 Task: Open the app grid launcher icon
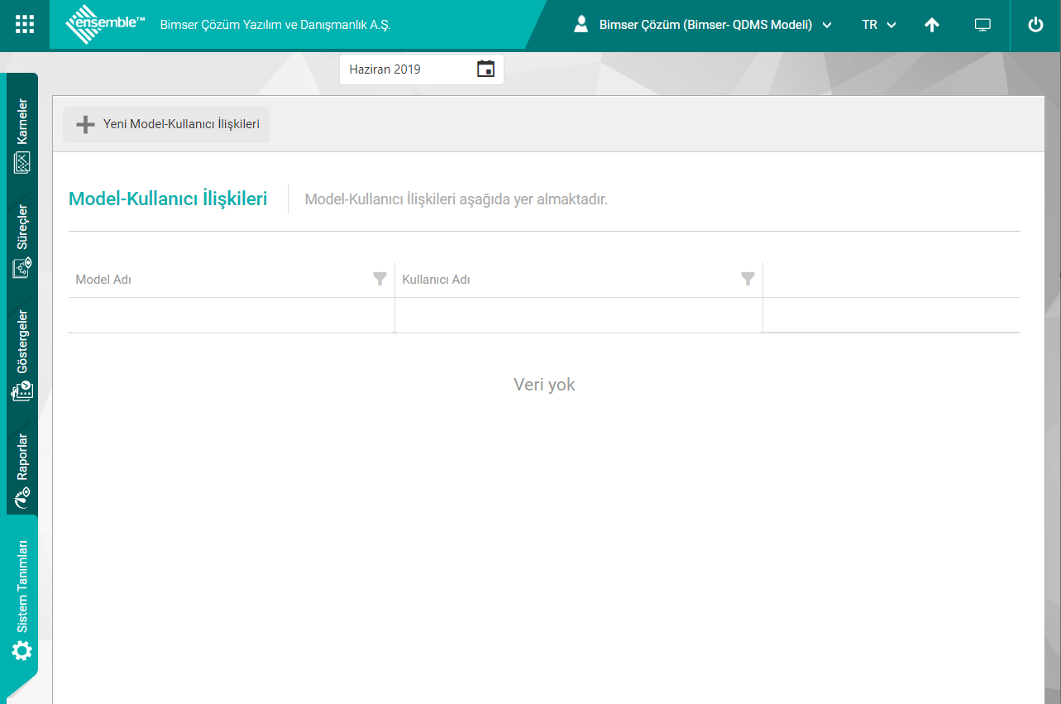point(25,25)
